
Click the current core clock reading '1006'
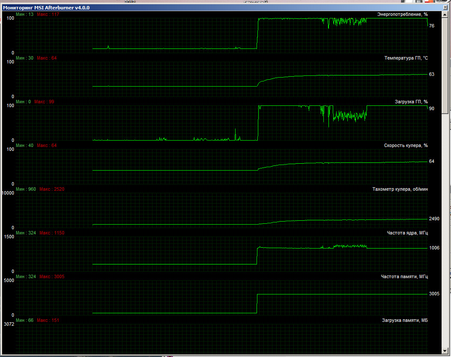pos(434,248)
